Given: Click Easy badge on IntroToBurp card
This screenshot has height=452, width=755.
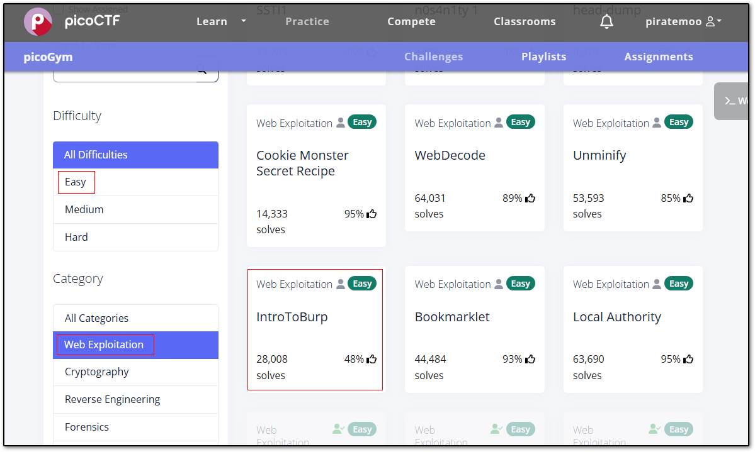Looking at the screenshot, I should [362, 284].
